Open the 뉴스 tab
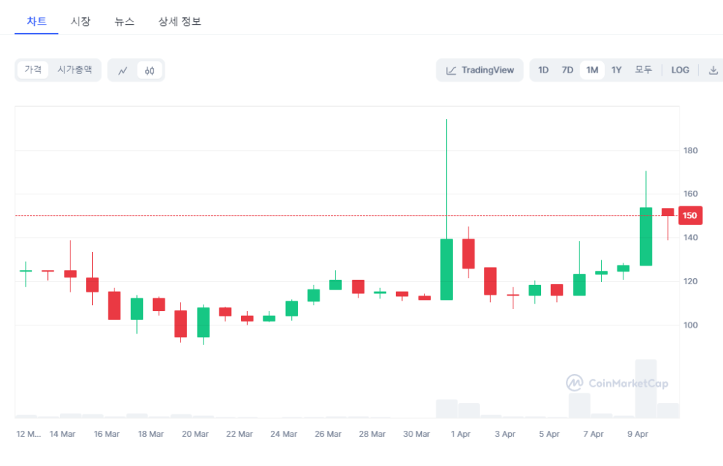This screenshot has height=466, width=723. pyautogui.click(x=124, y=22)
